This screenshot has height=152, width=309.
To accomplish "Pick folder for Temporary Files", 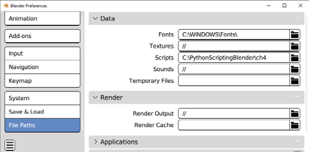I will coord(295,81).
